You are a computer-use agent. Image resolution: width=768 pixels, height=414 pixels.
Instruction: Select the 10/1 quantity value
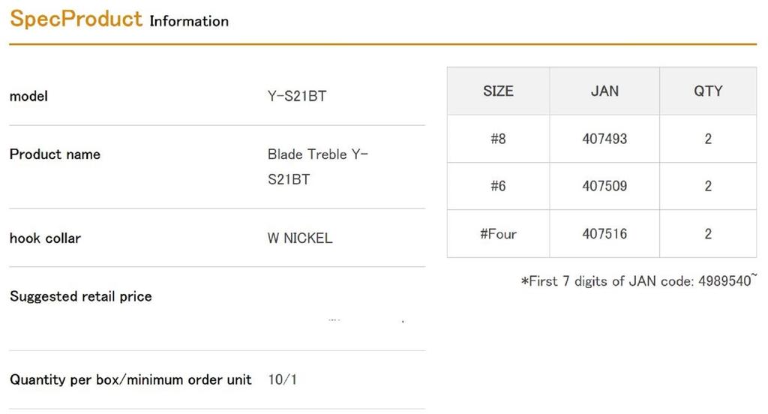pos(282,380)
